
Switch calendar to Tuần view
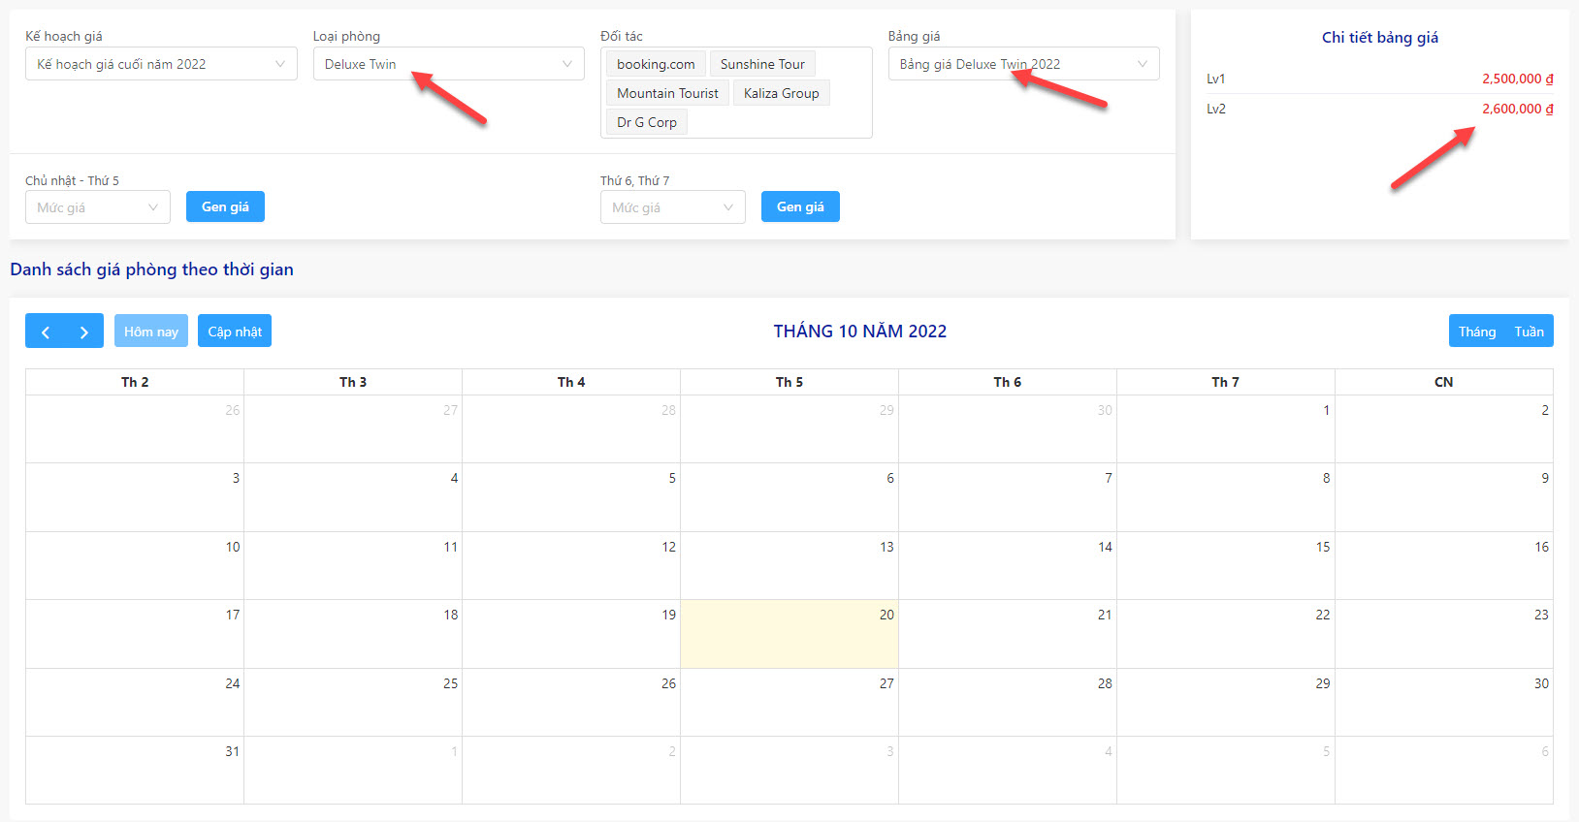point(1529,332)
